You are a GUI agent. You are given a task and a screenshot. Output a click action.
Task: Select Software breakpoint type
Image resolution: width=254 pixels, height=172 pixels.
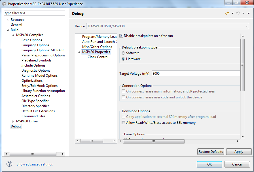pos(123,53)
